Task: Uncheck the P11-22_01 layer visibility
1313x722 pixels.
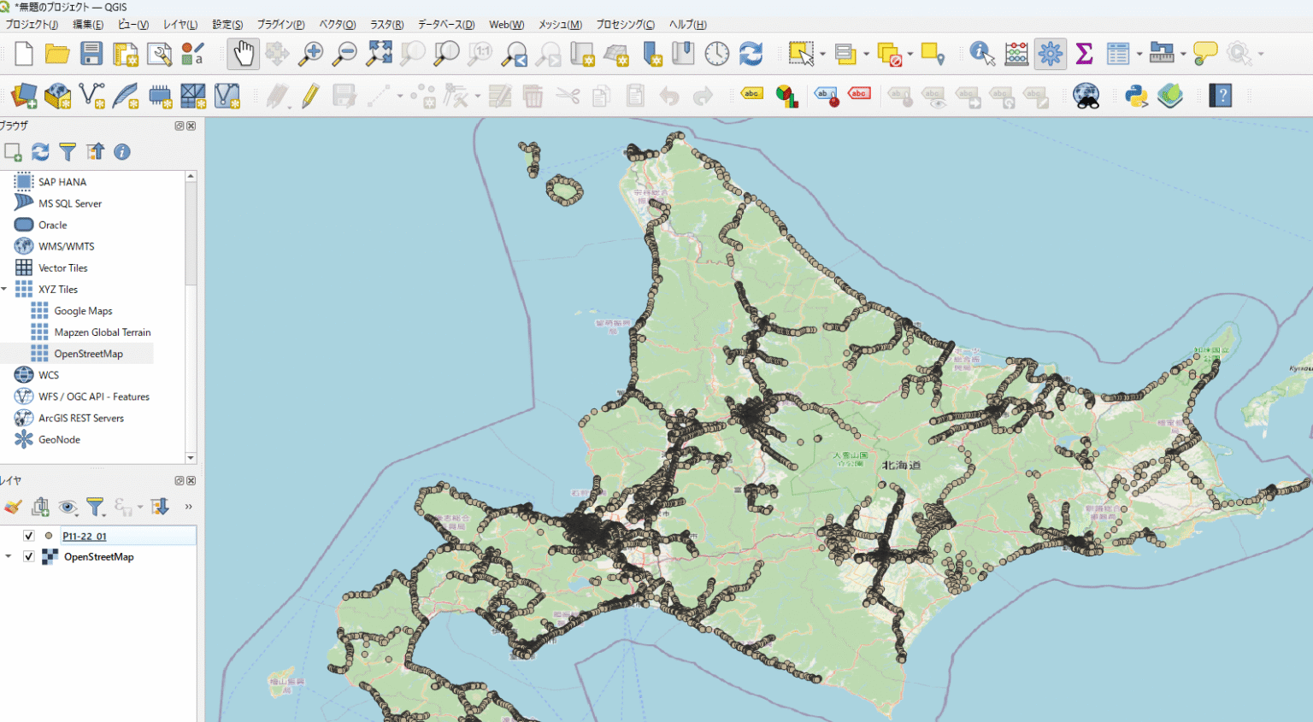Action: (28, 536)
